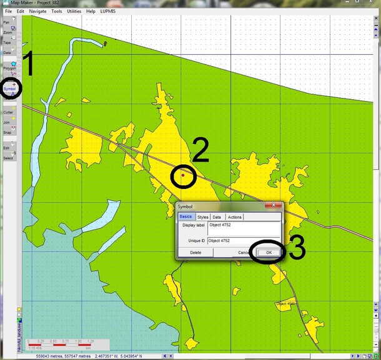Image resolution: width=381 pixels, height=360 pixels.
Task: Close the Symbol dialog window
Action: (x=273, y=205)
